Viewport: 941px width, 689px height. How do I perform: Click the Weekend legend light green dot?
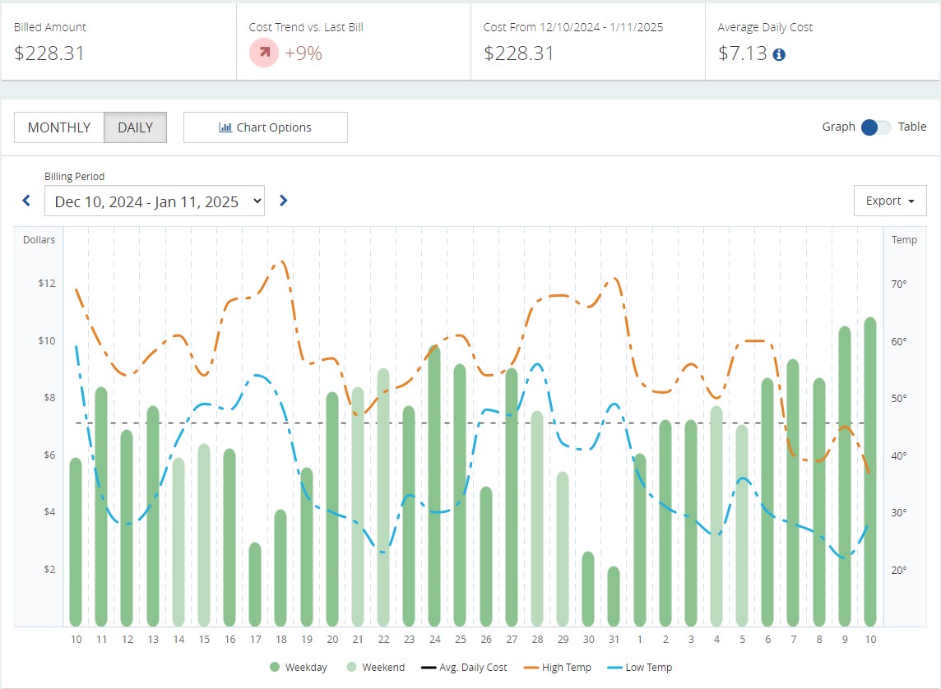tap(352, 668)
